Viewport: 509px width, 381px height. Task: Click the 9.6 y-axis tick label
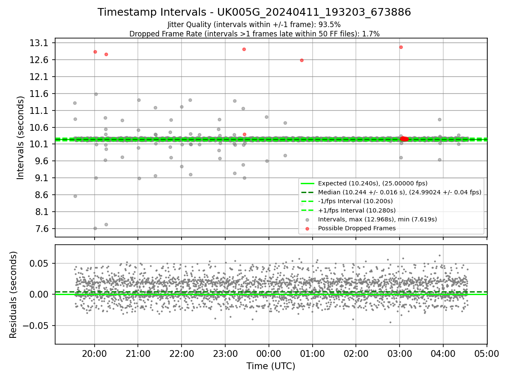pos(42,161)
